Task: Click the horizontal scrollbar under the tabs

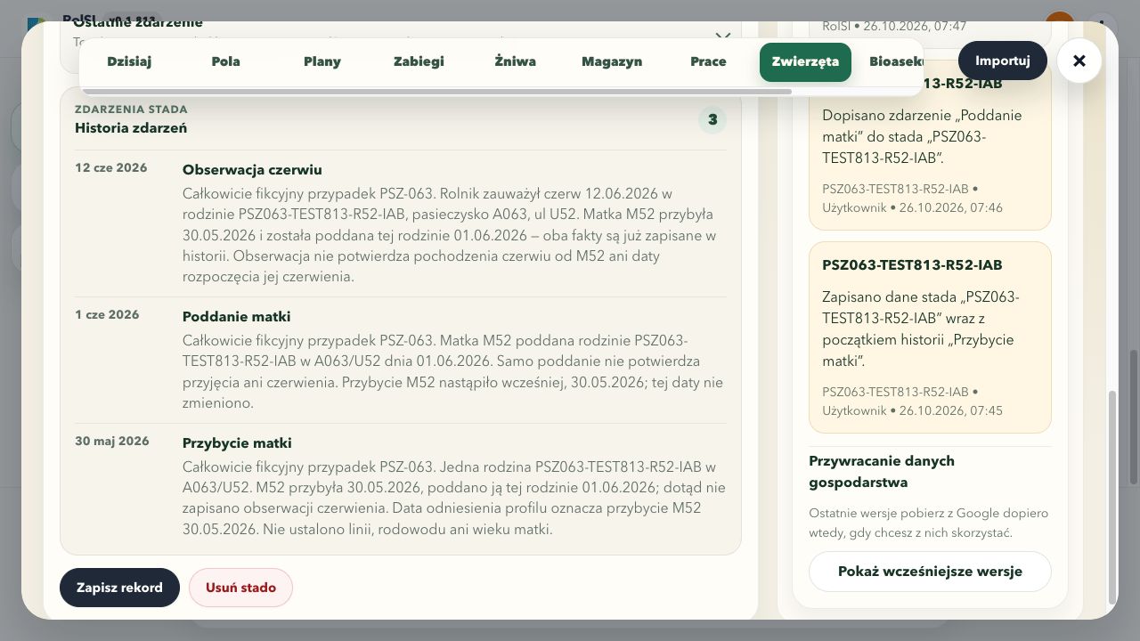Action: pyautogui.click(x=436, y=92)
